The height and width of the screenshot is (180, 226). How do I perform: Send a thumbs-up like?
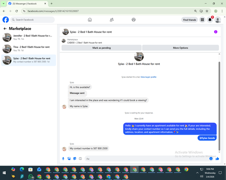(217, 158)
